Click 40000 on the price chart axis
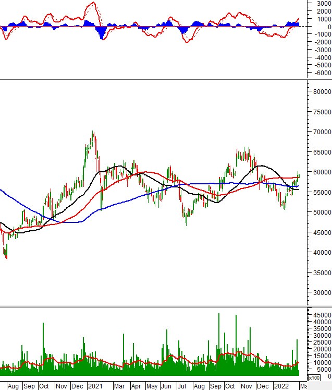The height and width of the screenshot is (390, 332). tap(322, 253)
